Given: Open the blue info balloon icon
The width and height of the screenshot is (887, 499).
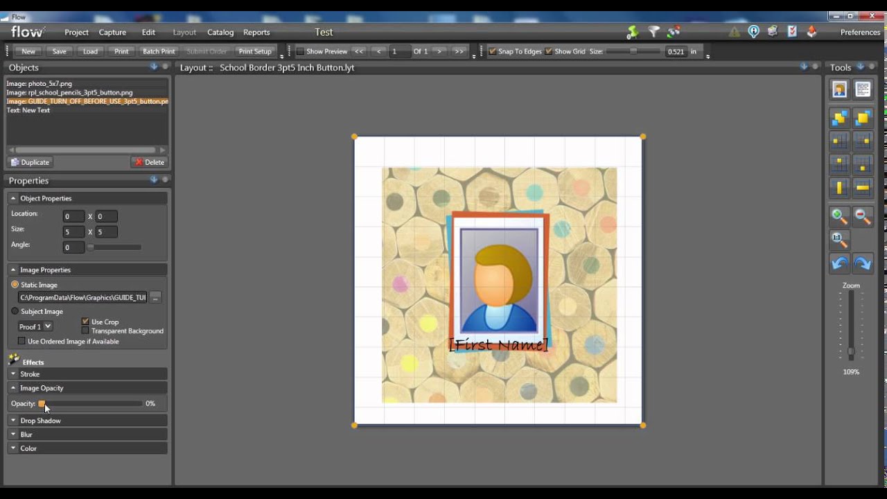Looking at the screenshot, I should click(753, 32).
